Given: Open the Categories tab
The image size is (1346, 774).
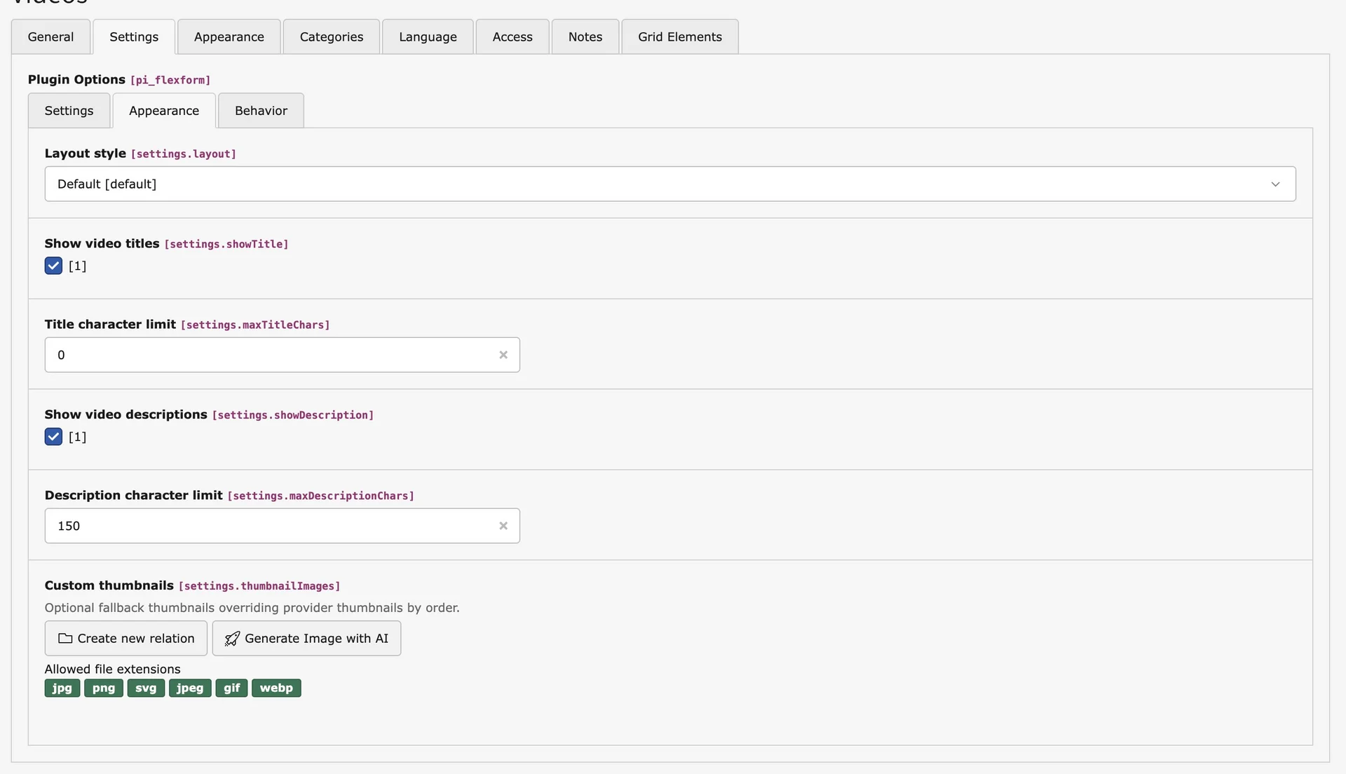Looking at the screenshot, I should pos(330,36).
